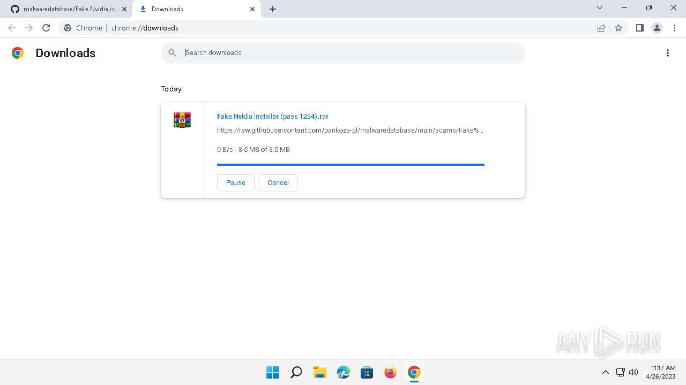Click the Today date heading
686x385 pixels.
(x=171, y=89)
